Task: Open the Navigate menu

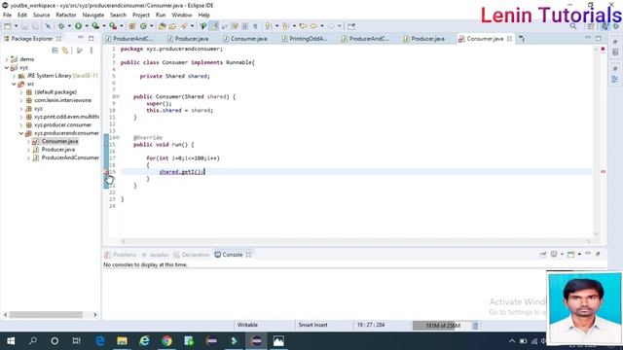Action: click(x=93, y=15)
